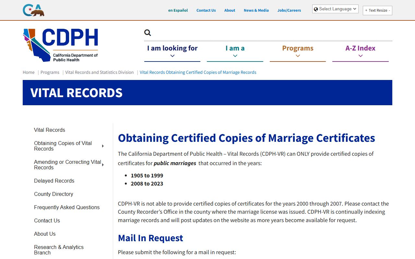The width and height of the screenshot is (415, 259).
Task: Go to News & Media
Action: click(x=256, y=10)
